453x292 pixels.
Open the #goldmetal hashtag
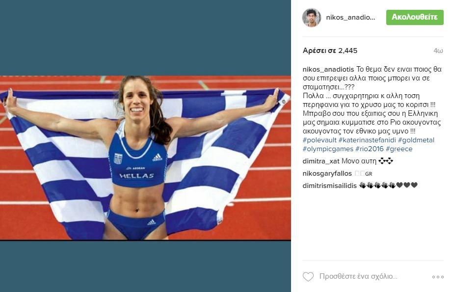416,140
